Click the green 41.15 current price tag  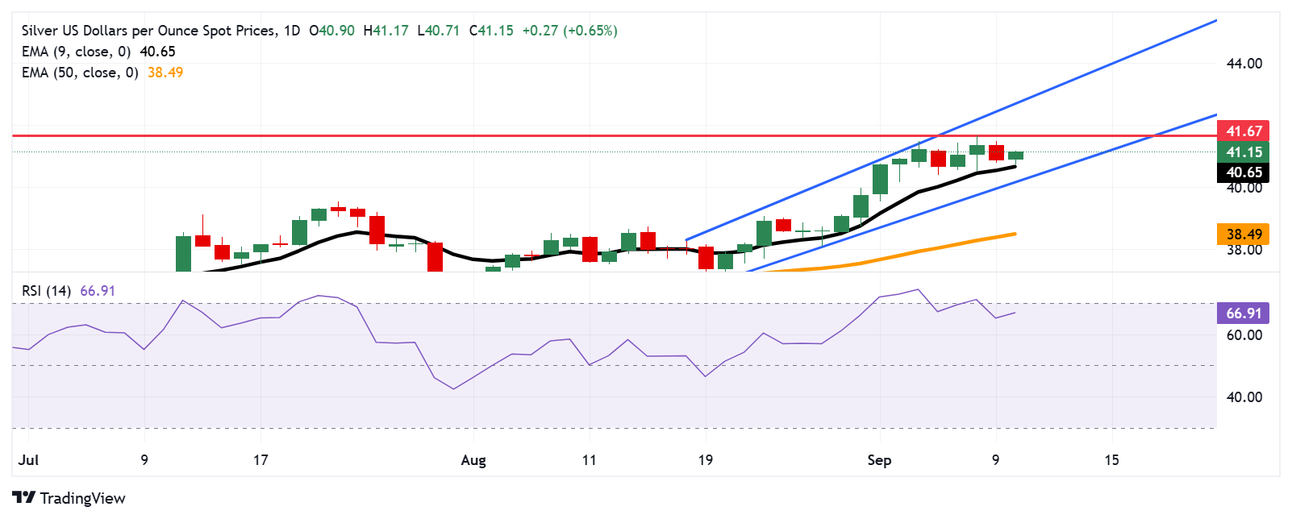click(1243, 152)
